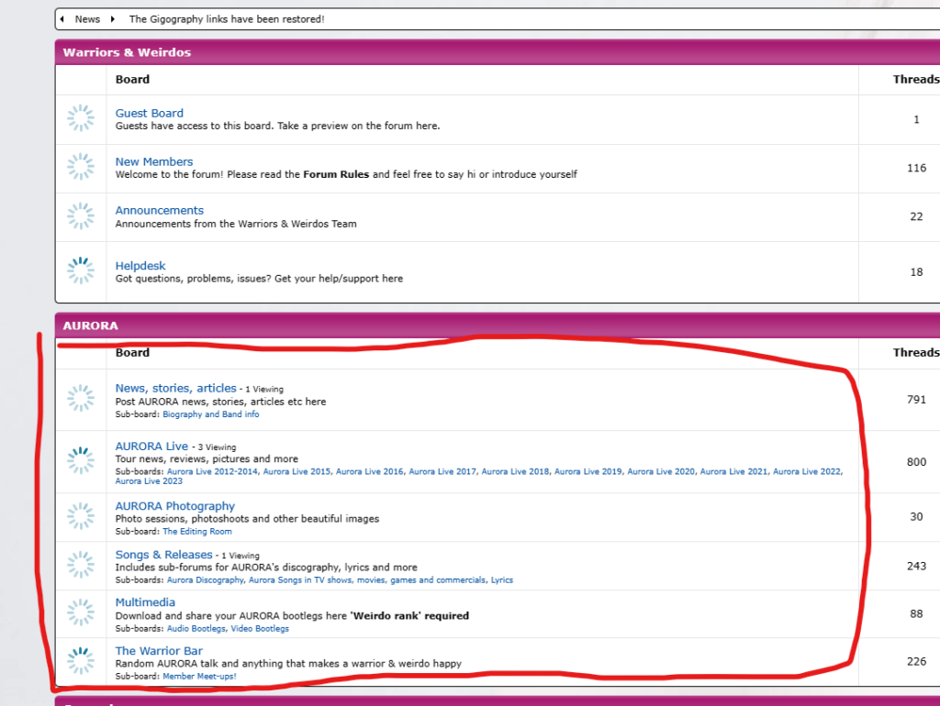Open Aurora Songs in TV shows sub-board
Screen dimensions: 940x706
pos(367,580)
